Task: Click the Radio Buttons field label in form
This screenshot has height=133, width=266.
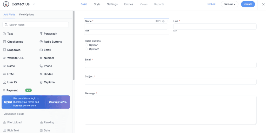Action: pos(93,41)
